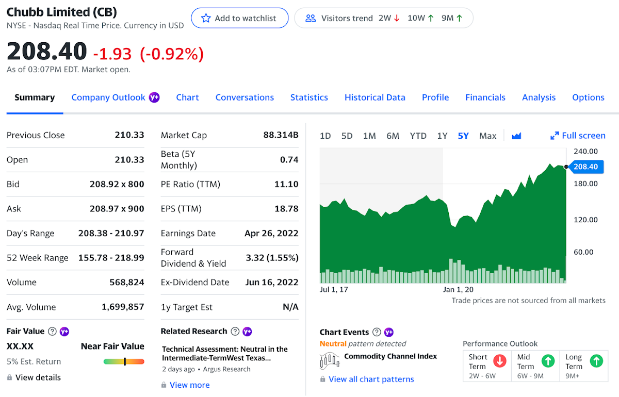Click the Y+ badge next to Related Research
This screenshot has width=619, height=397.
pyautogui.click(x=247, y=332)
